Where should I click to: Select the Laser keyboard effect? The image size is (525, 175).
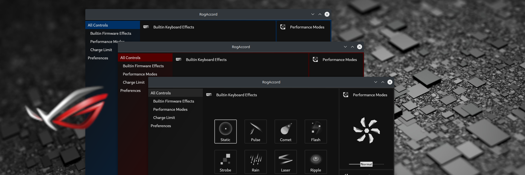[x=285, y=162]
